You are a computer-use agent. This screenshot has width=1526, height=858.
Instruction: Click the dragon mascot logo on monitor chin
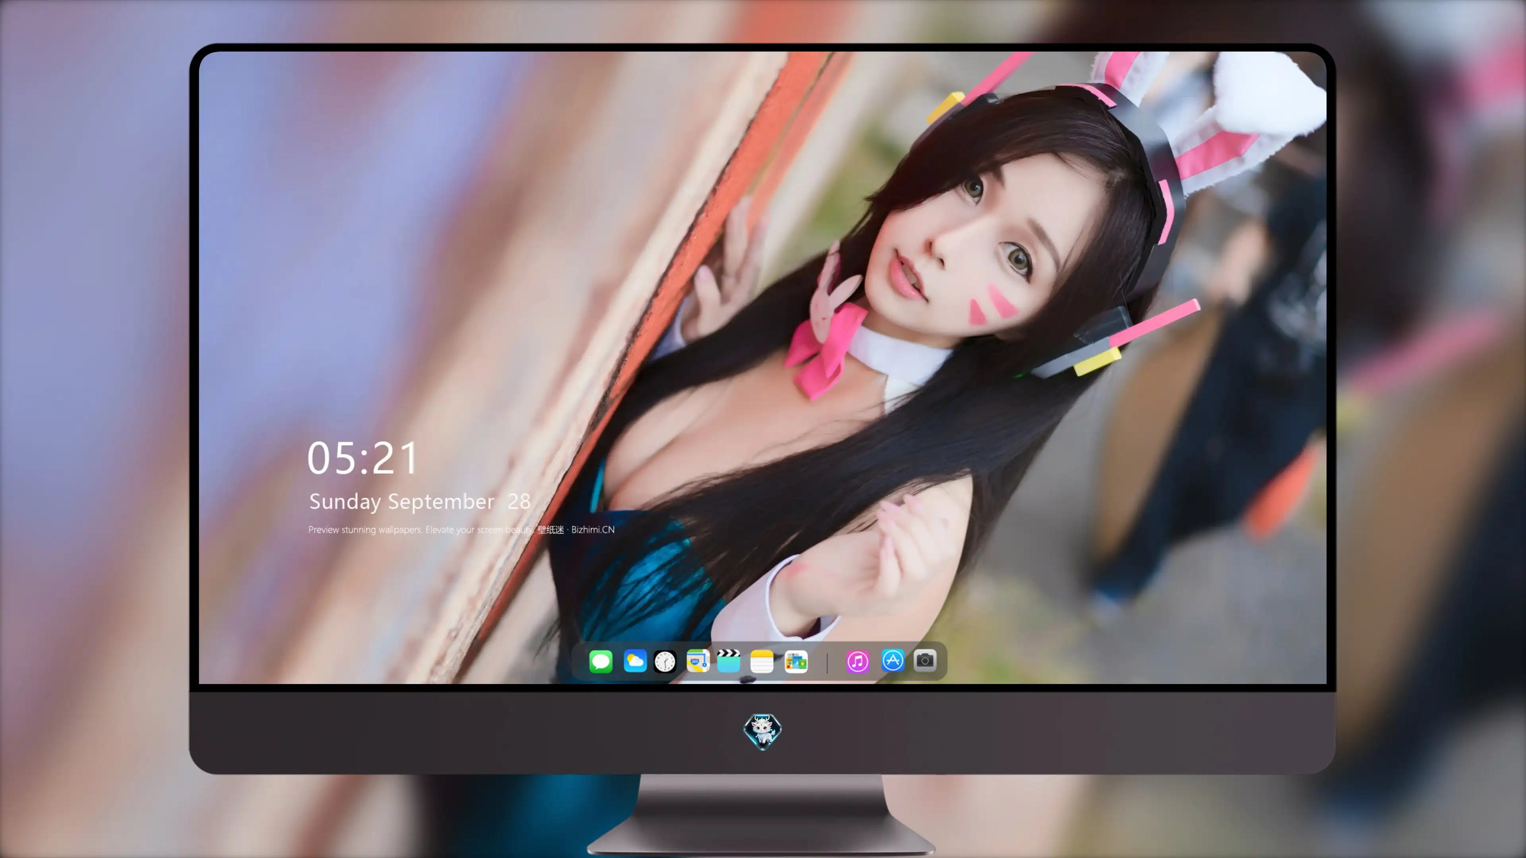click(763, 731)
